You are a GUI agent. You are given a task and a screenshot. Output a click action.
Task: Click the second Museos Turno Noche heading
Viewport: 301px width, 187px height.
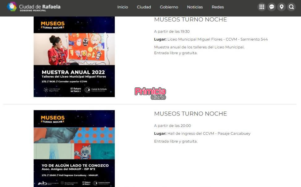pyautogui.click(x=190, y=114)
